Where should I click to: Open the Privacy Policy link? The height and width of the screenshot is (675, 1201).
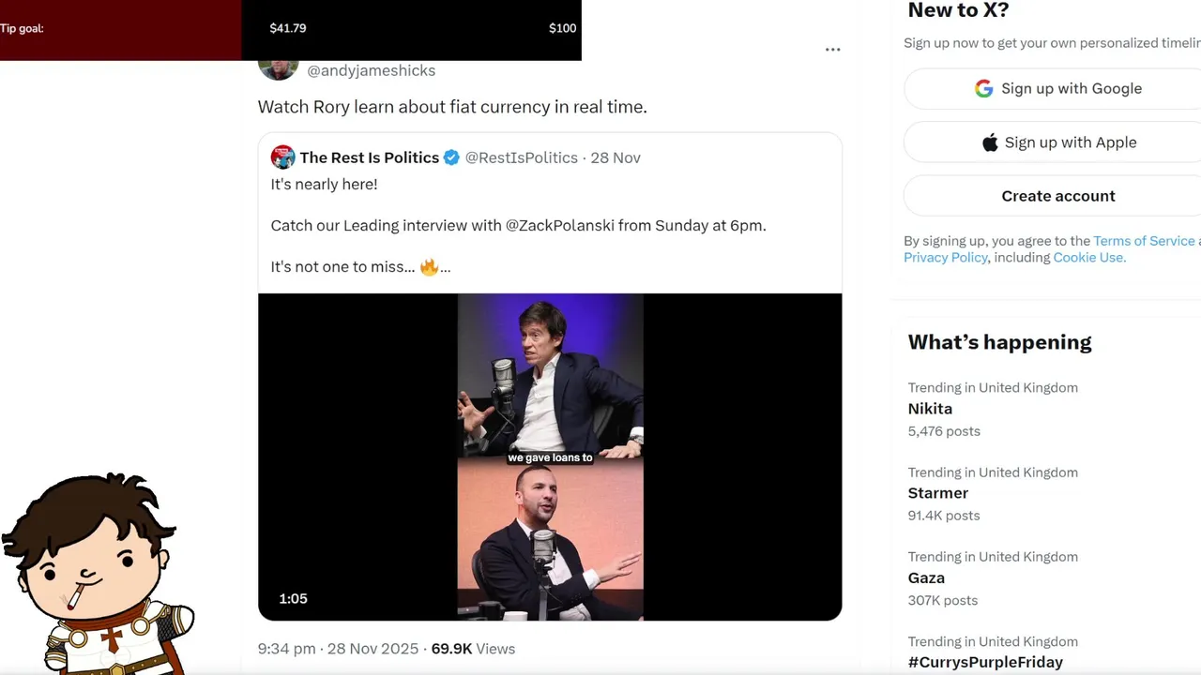tap(945, 258)
